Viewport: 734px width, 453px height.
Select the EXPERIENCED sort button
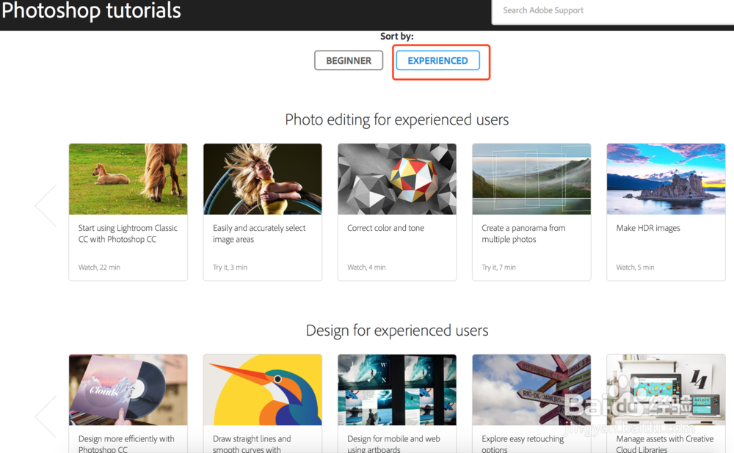point(437,60)
